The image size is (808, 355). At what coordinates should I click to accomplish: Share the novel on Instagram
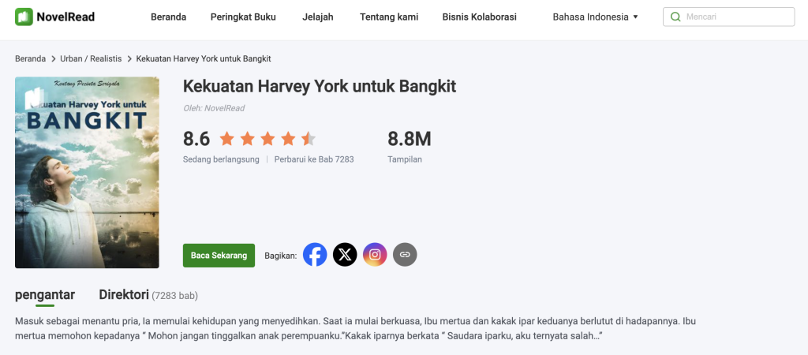(x=375, y=255)
